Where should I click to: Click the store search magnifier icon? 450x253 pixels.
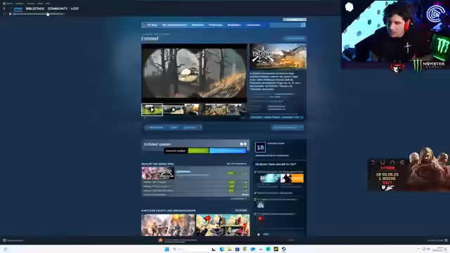[x=303, y=25]
